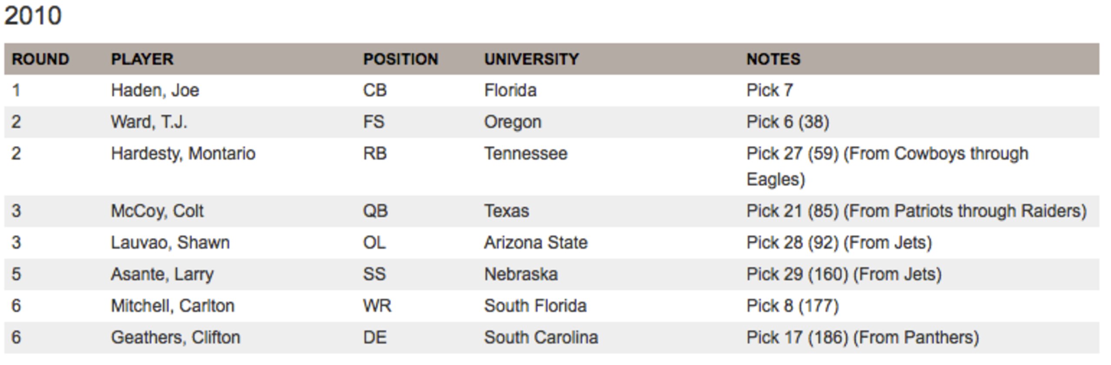This screenshot has height=365, width=1111.
Task: Click the Pick 17 (186) From Panthers note
Action: point(863,338)
